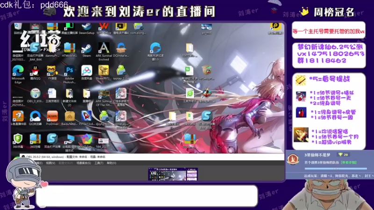374x210 pixels.
Task: Open the DQInstaller package icon
Action: tap(121, 50)
